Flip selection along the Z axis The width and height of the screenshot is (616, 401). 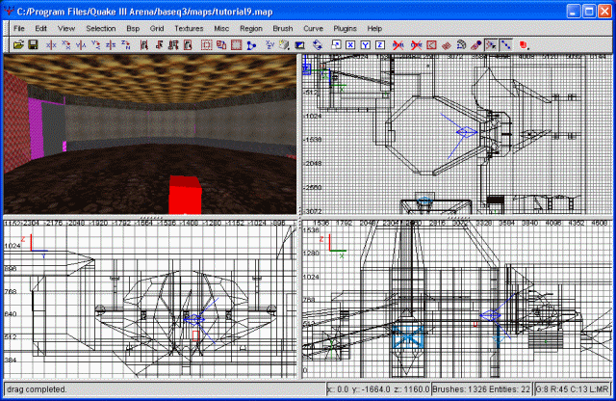[x=111, y=45]
